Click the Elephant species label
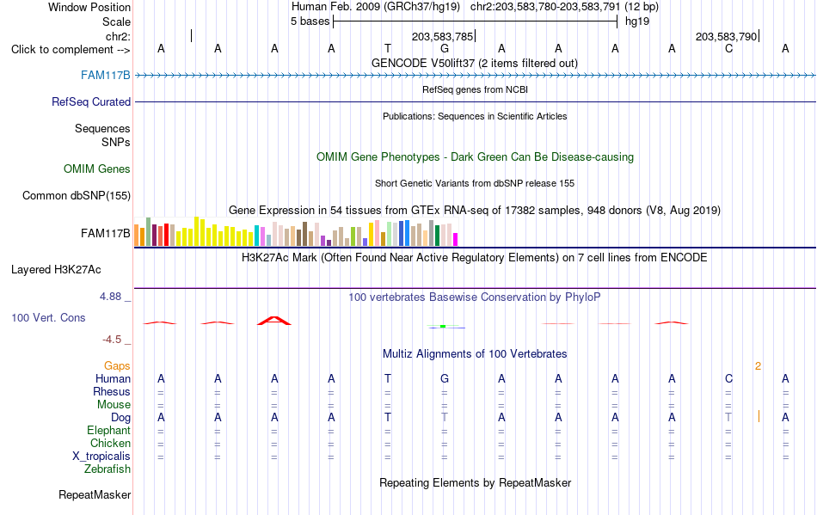Viewport: 817px width, 515px height. click(x=108, y=430)
